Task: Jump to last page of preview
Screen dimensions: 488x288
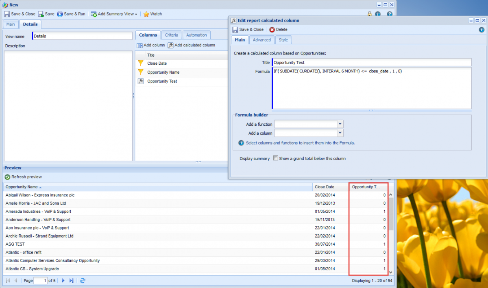Action: pos(72,281)
